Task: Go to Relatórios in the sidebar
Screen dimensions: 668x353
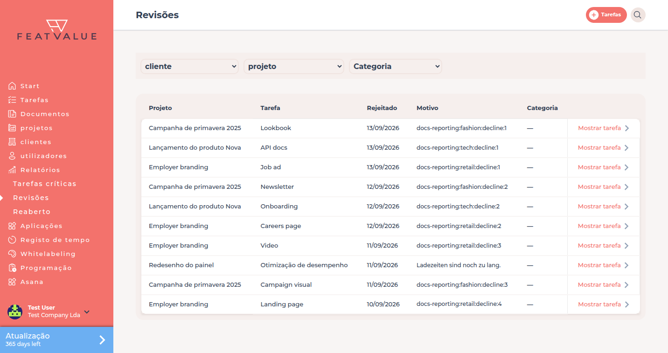Action: point(40,170)
